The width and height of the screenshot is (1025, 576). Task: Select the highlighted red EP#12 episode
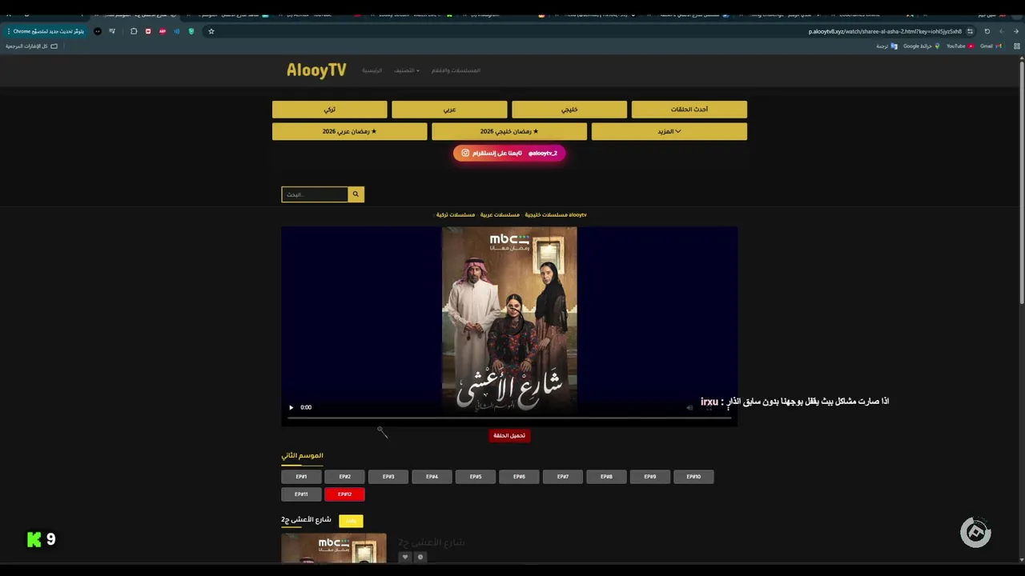point(344,494)
